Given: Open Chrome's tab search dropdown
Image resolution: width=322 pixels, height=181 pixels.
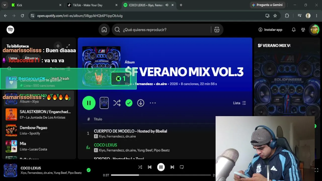Looking at the screenshot, I should pos(5,5).
